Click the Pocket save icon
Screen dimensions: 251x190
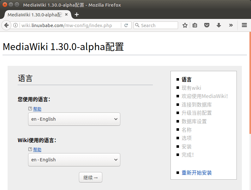click(207, 25)
